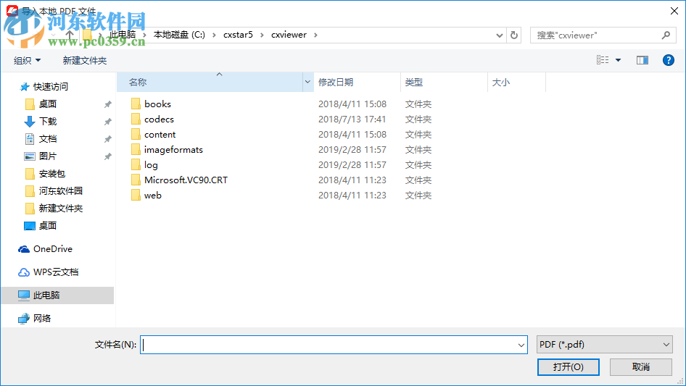Select the log folder icon
The width and height of the screenshot is (686, 386).
point(136,165)
